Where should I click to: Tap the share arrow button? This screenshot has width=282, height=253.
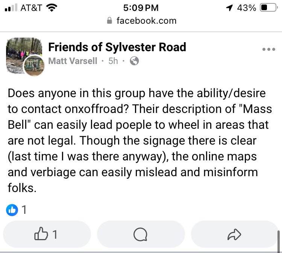(x=235, y=234)
